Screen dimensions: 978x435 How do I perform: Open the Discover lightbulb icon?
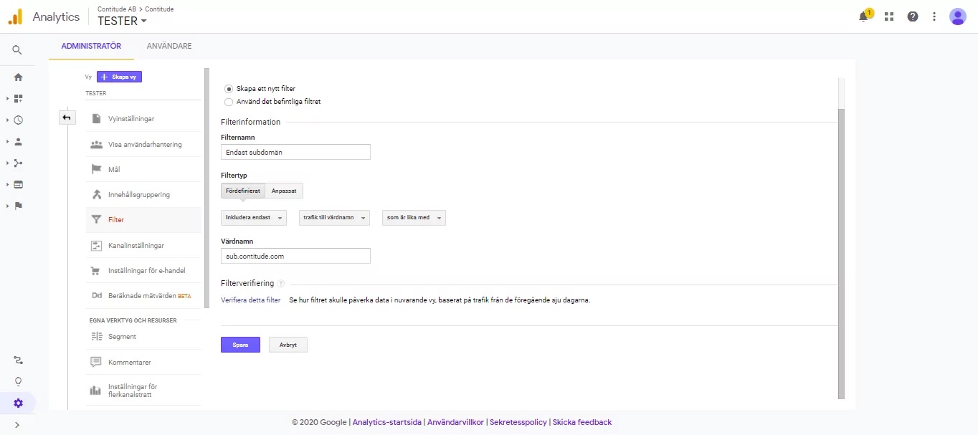pyautogui.click(x=18, y=381)
